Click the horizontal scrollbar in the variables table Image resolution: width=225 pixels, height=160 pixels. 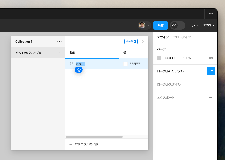[x=94, y=137]
